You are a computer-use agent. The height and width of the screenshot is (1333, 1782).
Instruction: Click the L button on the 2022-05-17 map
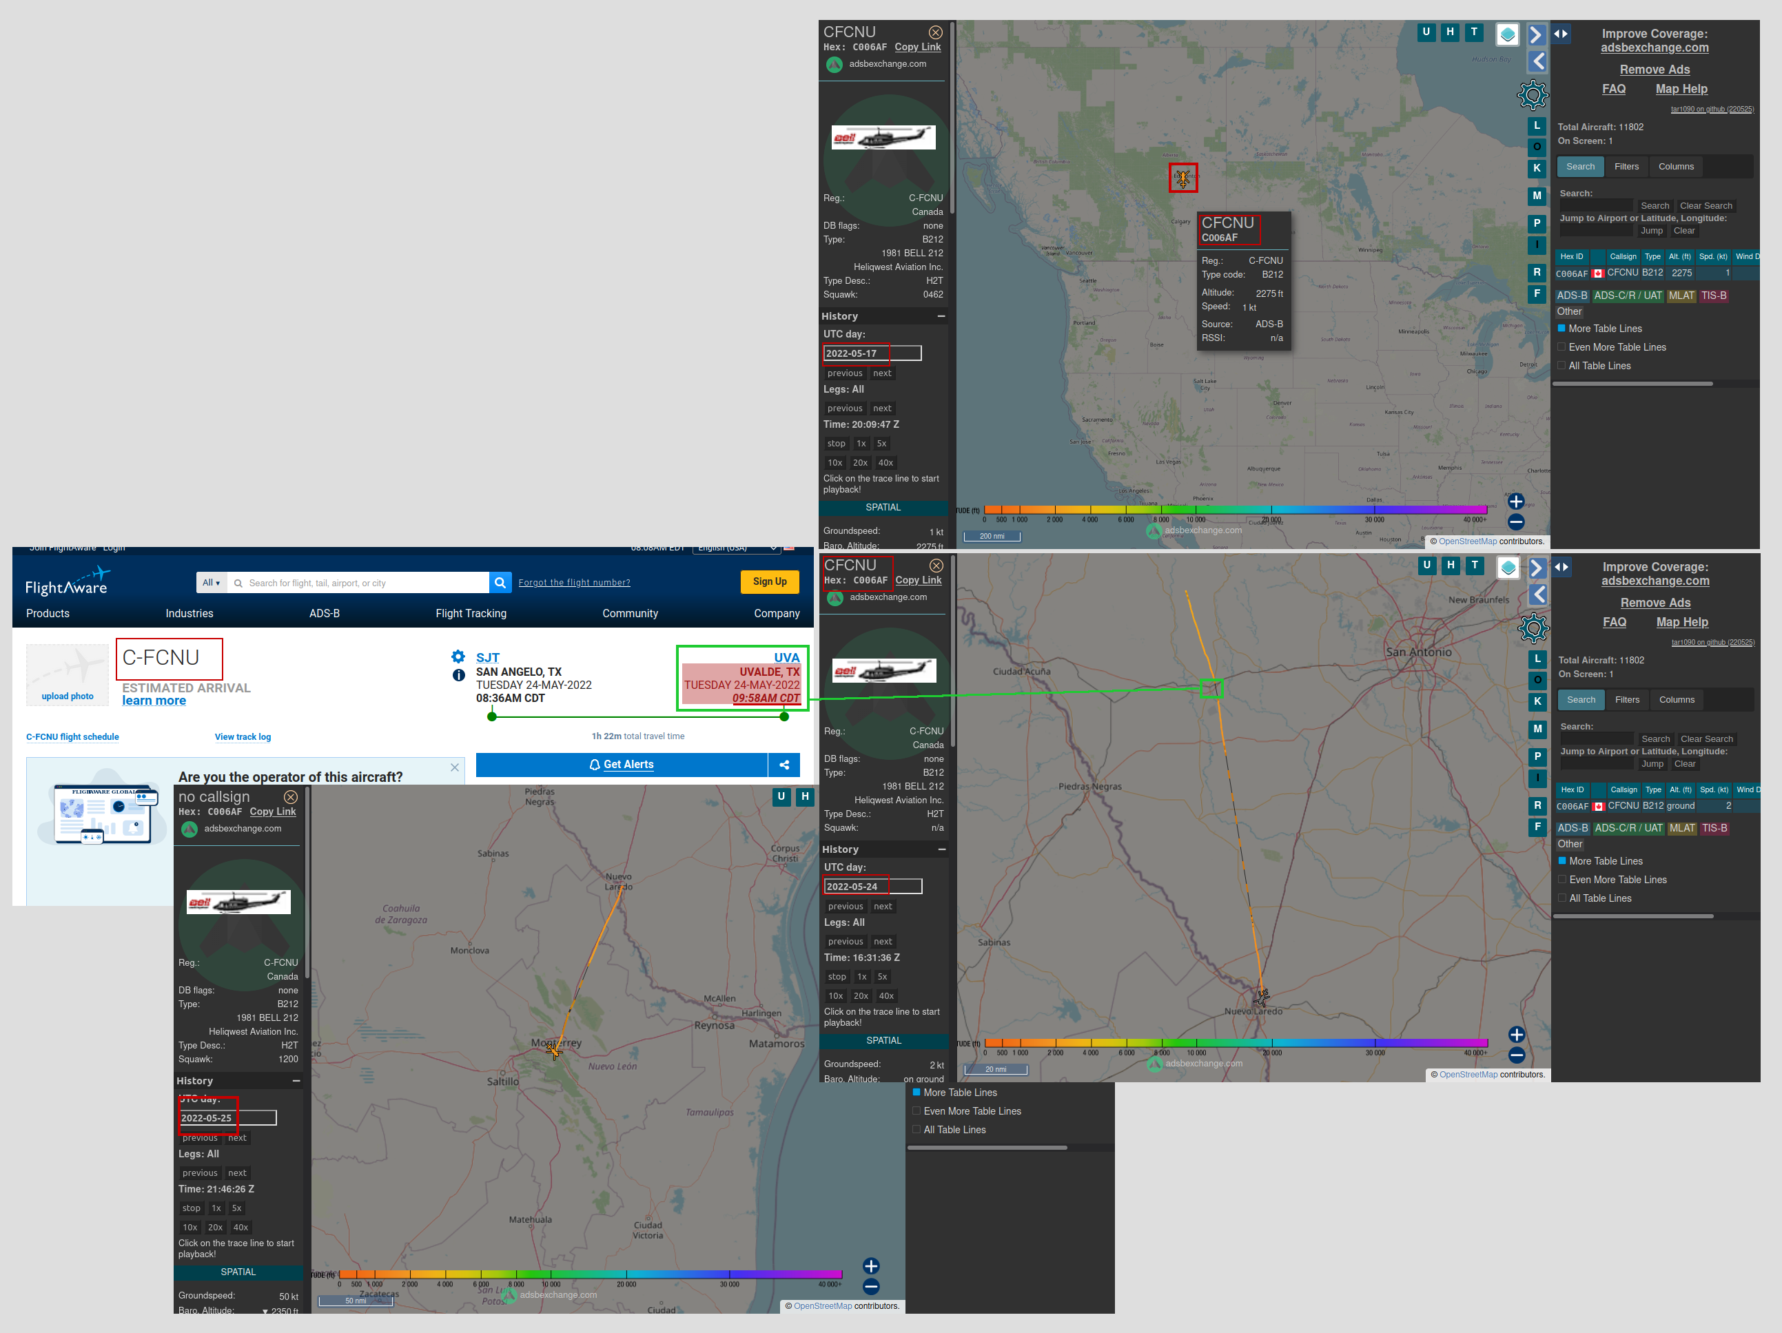[1537, 125]
